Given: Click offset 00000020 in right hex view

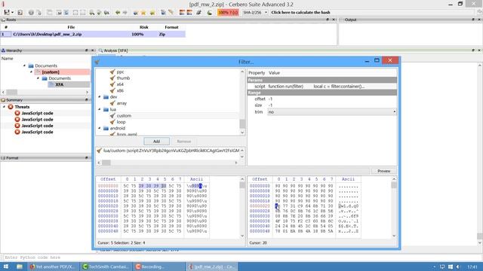Looking at the screenshot, I should [x=260, y=206].
